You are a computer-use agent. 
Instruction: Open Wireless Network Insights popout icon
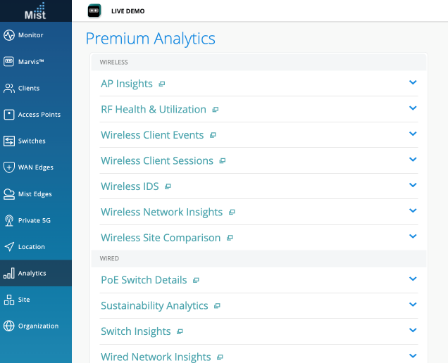pyautogui.click(x=232, y=212)
